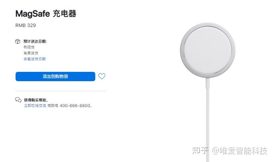Click the chat bubbles help icon

pos(18,100)
